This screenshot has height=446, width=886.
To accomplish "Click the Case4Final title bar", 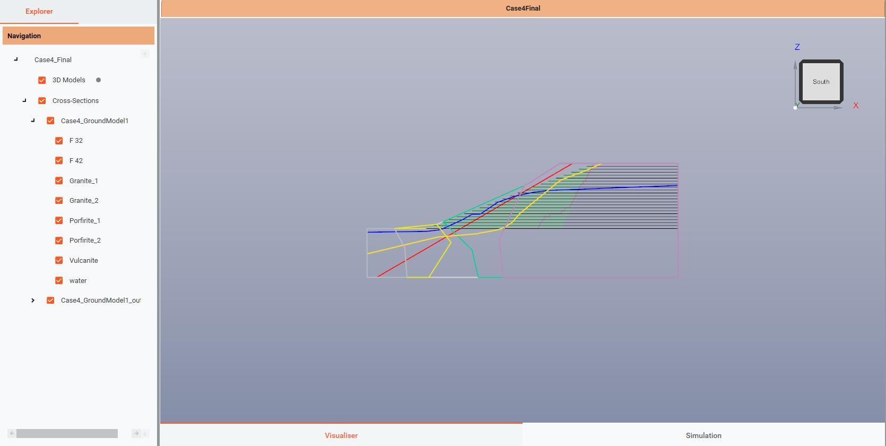I will pyautogui.click(x=523, y=8).
